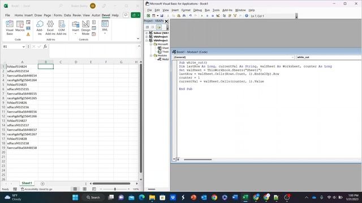Screen dimensions: 362x203
Task: Open Excel Help ribbon tab
Action: [x=115, y=15]
